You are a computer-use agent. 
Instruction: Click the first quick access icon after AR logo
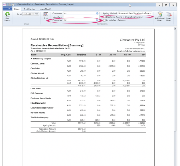[x=9, y=5]
